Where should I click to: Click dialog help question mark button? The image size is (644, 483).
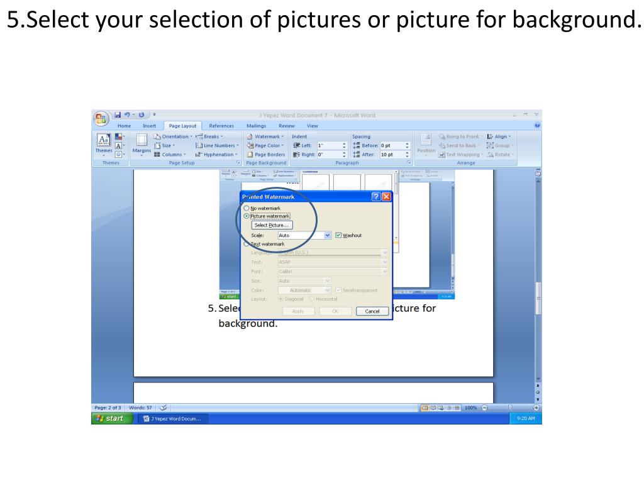tap(376, 197)
